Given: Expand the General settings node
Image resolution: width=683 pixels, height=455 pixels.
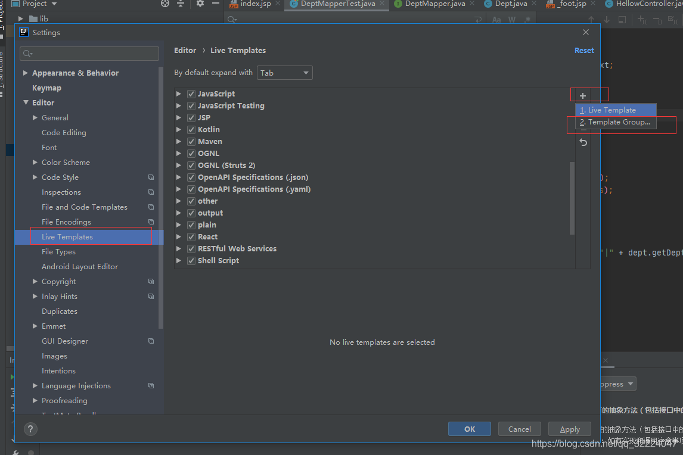Looking at the screenshot, I should coord(35,117).
